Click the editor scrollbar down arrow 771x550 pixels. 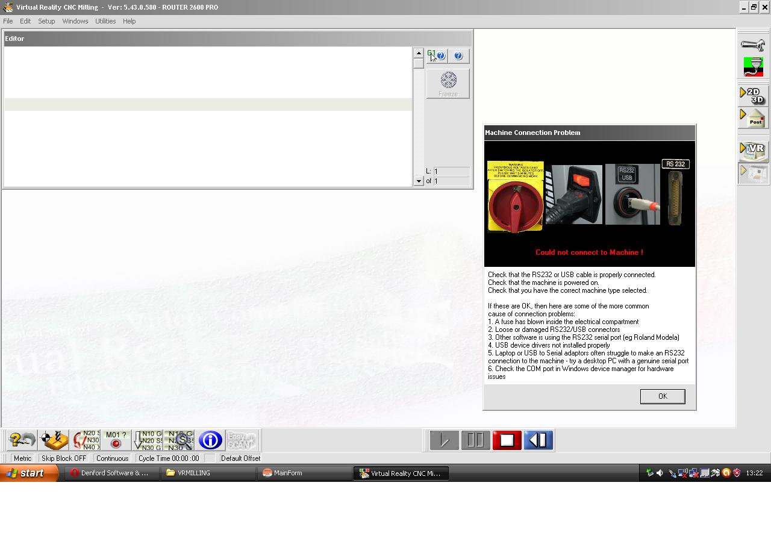coord(419,181)
